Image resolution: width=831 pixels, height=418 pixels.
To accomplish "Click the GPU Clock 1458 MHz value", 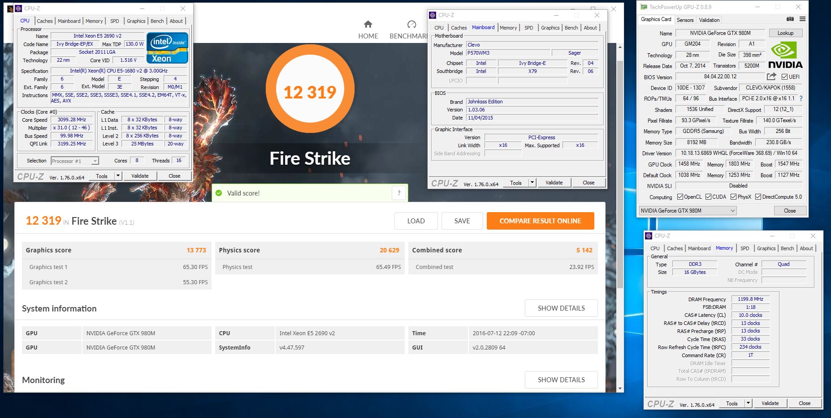I will tap(689, 164).
